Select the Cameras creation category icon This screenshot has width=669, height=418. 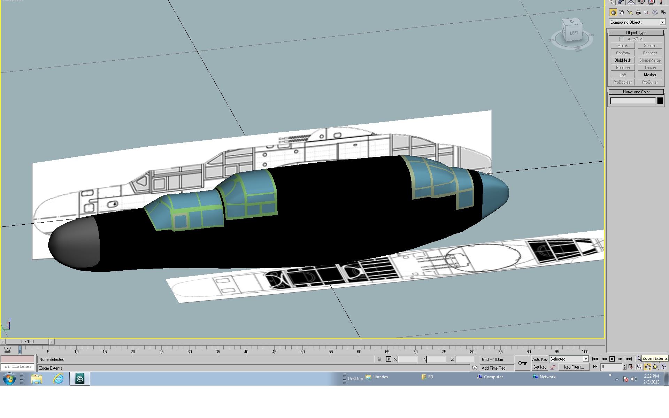pyautogui.click(x=638, y=13)
